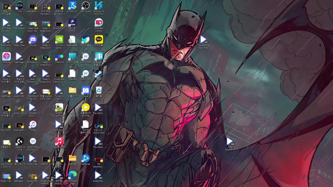Select the The Long.W SRT subtitle file
The width and height of the screenshot is (333, 187).
tap(20, 24)
